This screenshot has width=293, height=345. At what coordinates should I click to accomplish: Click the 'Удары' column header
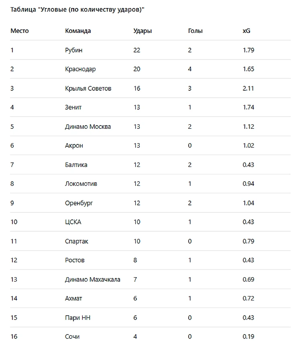point(142,31)
